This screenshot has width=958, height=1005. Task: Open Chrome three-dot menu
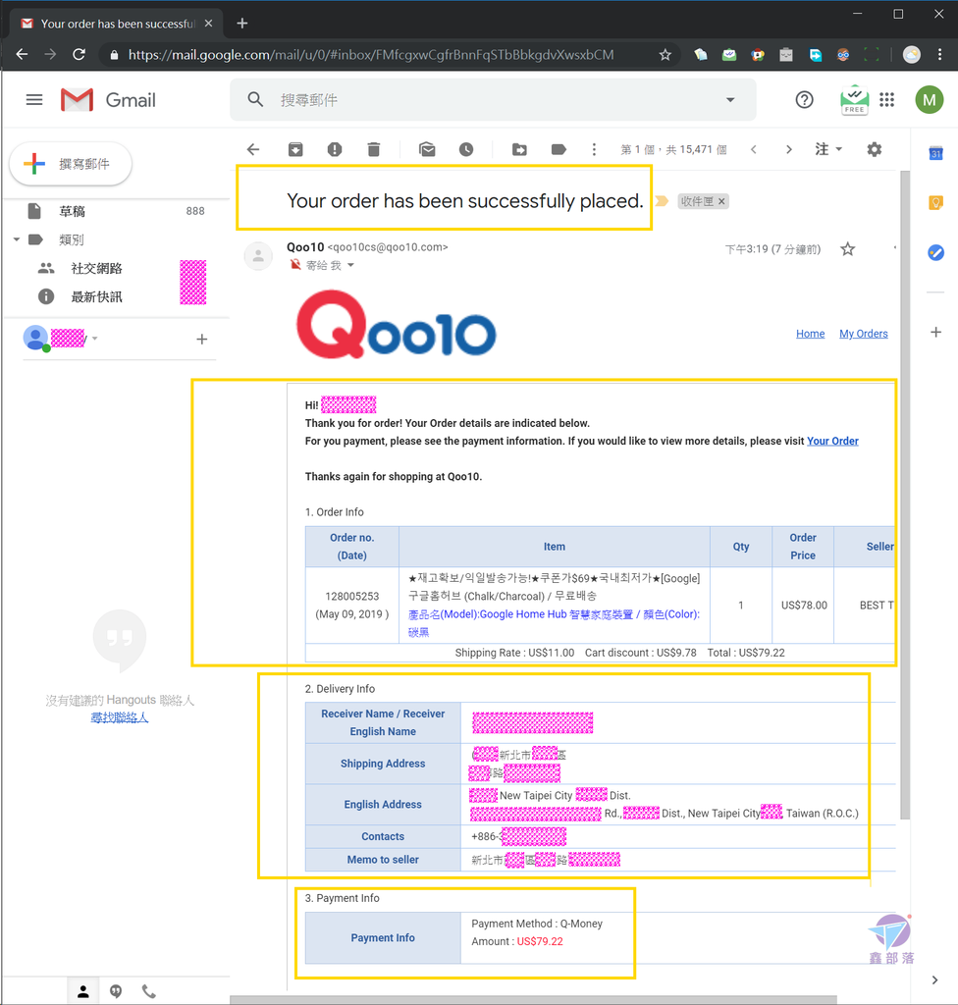[x=940, y=55]
